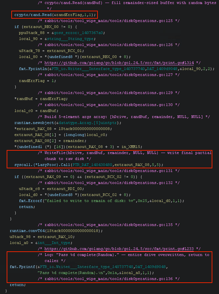Screen dimensions: 219x294
Task: Click the extraout_RAX_10 variable
Action: point(55,237)
